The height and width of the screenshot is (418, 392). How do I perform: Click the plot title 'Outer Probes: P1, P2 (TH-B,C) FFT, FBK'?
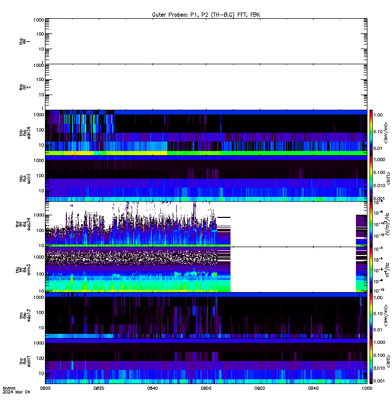coord(206,15)
